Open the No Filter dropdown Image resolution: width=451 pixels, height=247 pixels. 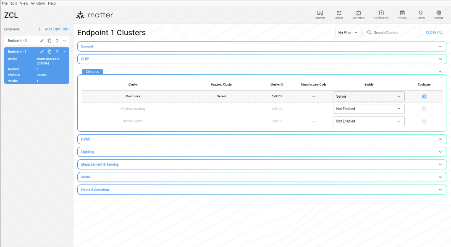click(349, 33)
